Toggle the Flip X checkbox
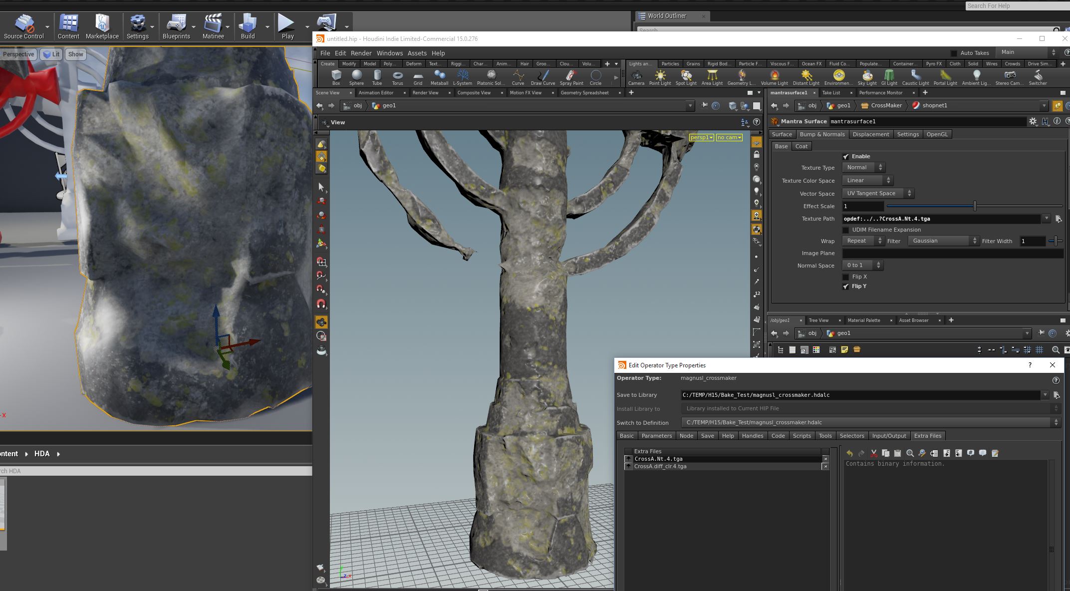The image size is (1070, 591). [x=846, y=277]
